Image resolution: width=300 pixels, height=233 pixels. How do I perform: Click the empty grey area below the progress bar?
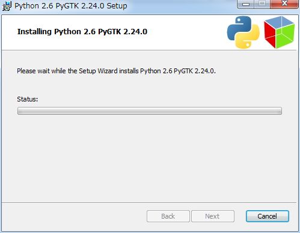(150, 158)
